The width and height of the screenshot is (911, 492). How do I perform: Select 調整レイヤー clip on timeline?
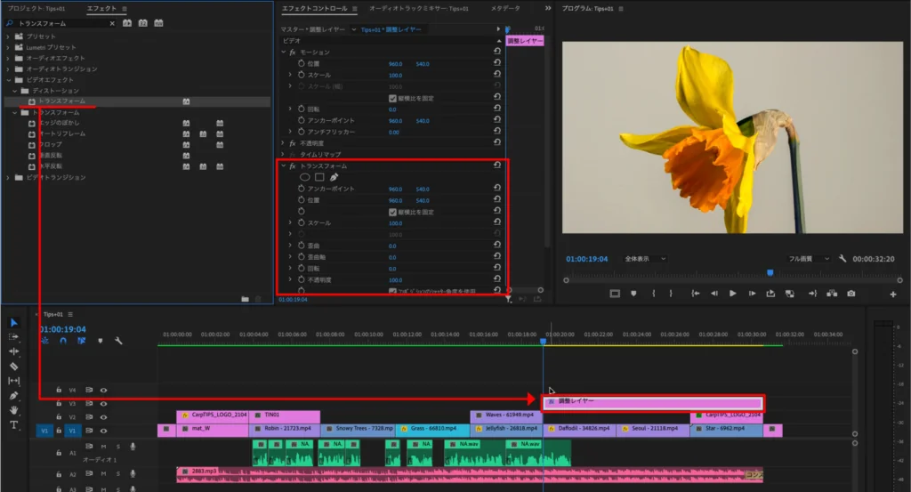(652, 402)
